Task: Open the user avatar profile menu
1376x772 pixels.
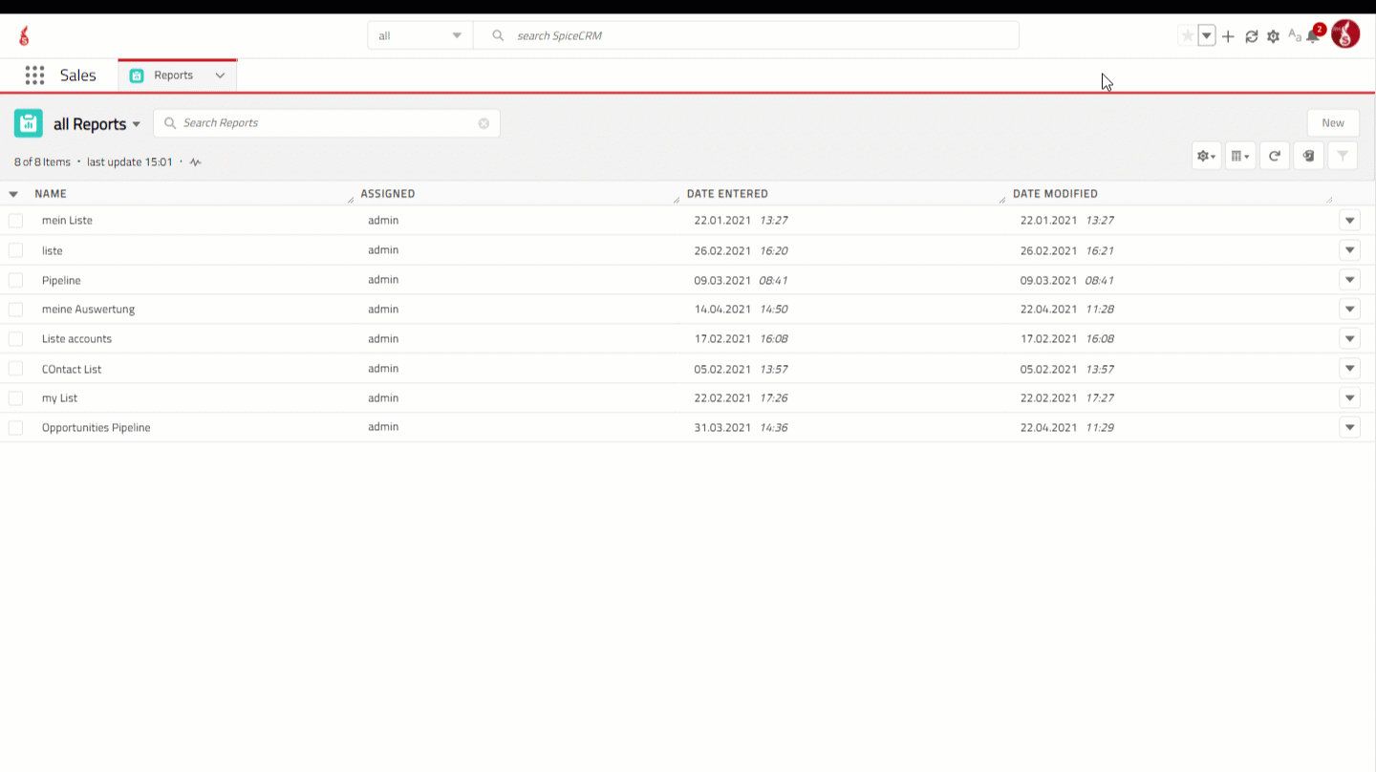Action: click(x=1345, y=34)
